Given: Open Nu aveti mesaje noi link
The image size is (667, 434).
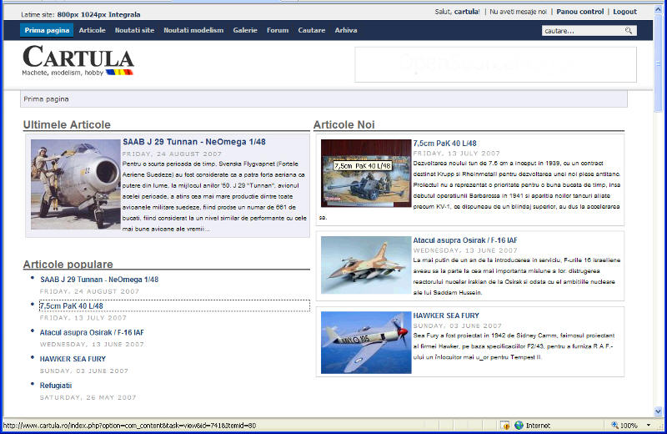Looking at the screenshot, I should (x=518, y=12).
